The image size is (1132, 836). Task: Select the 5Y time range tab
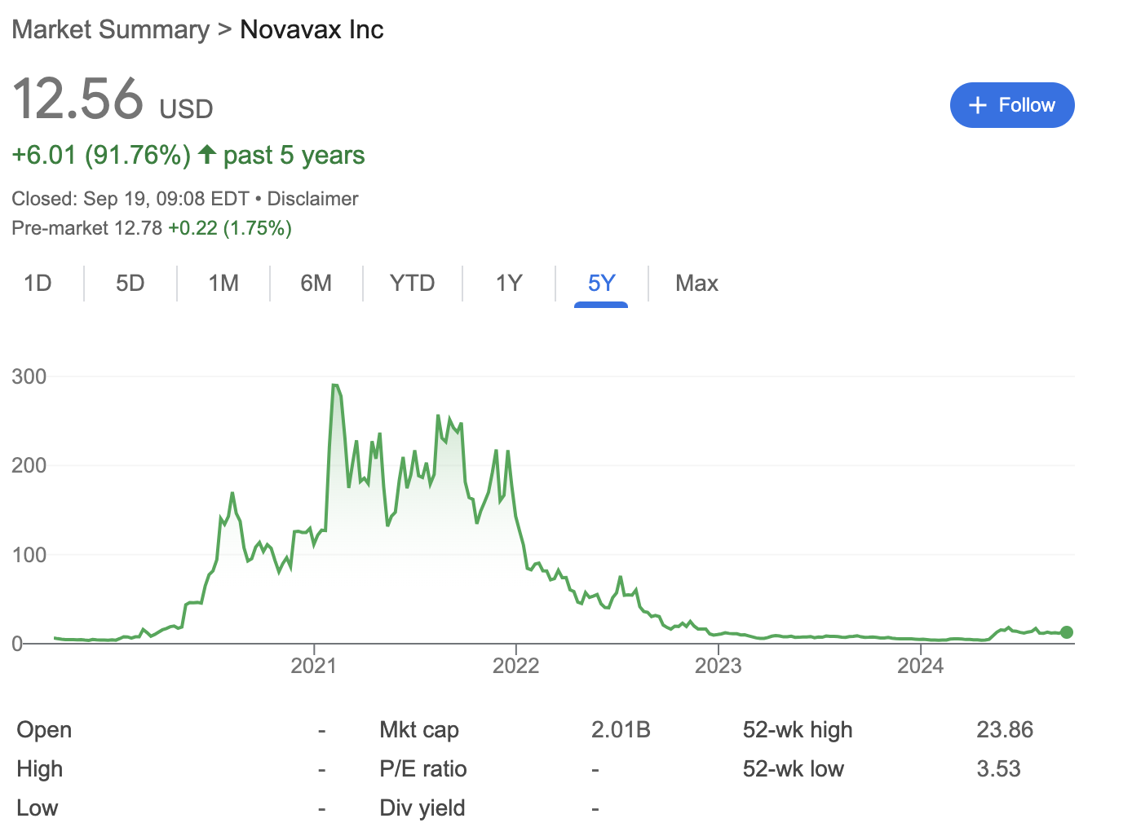click(601, 283)
